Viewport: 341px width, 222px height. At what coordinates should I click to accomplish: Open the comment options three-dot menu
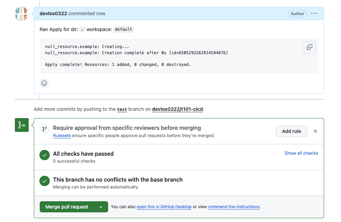pos(314,13)
